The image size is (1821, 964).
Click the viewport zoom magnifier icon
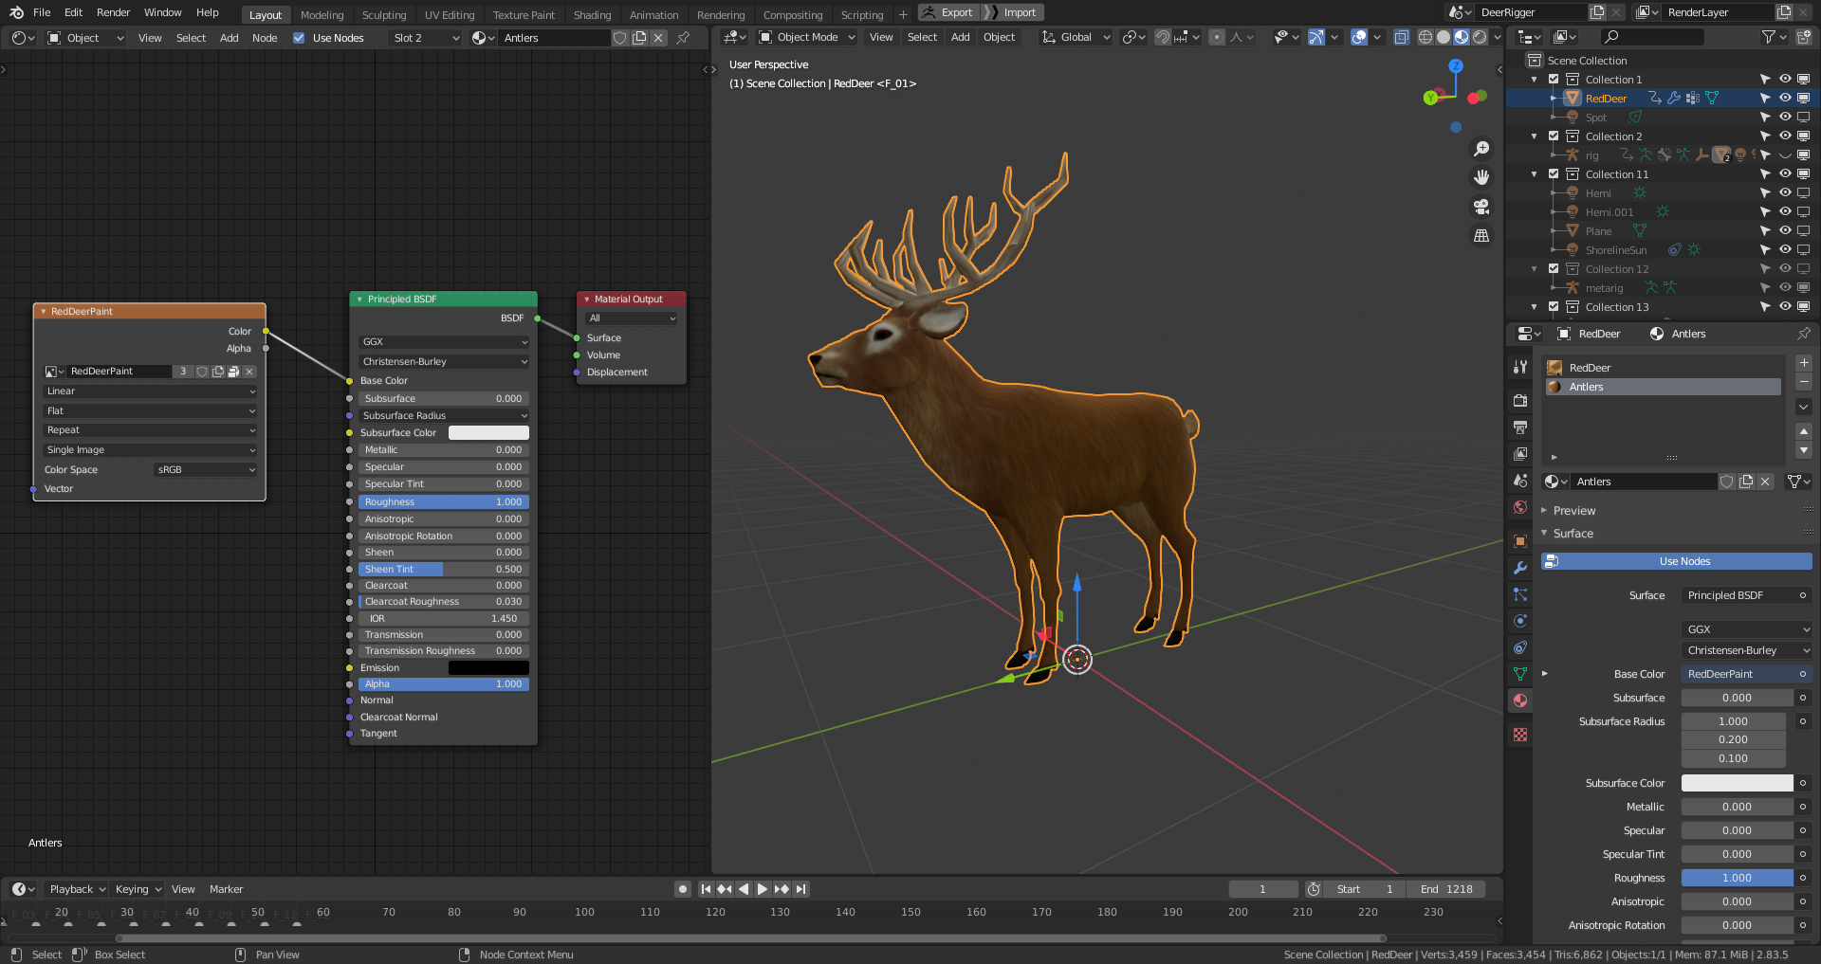1481,148
